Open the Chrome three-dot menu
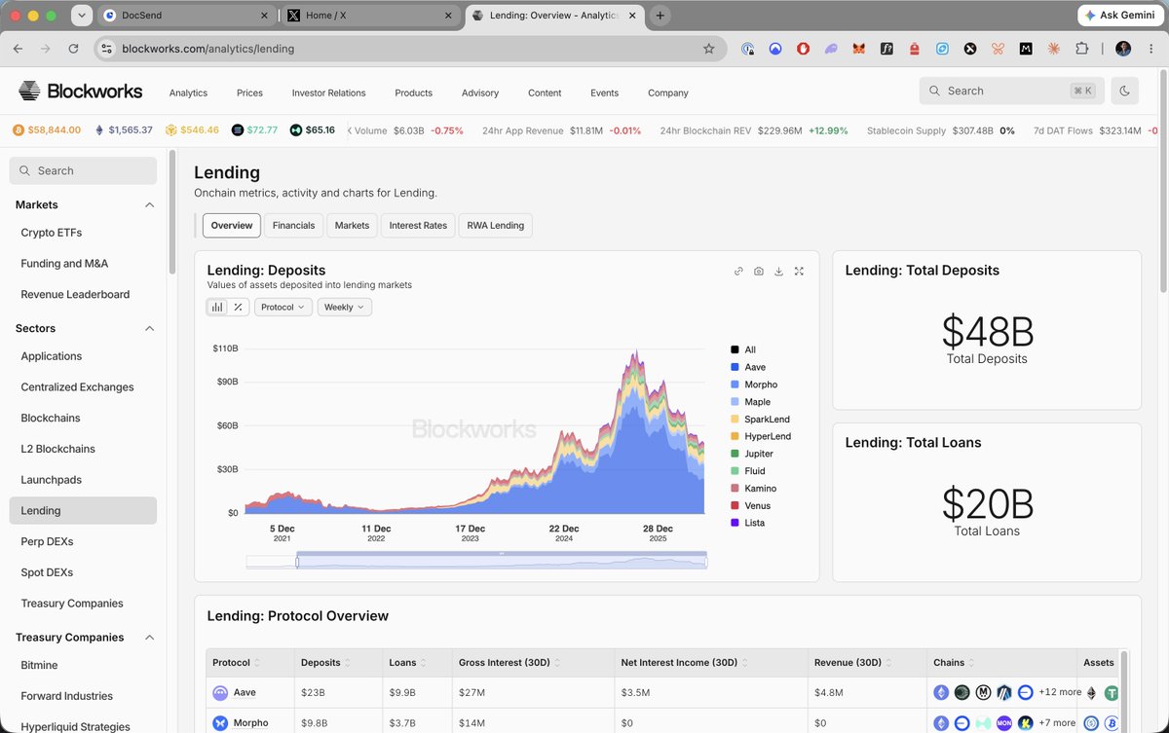This screenshot has width=1169, height=733. pos(1150,49)
